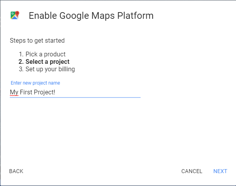
Task: Click the step number '3.' in list
Action: point(21,69)
